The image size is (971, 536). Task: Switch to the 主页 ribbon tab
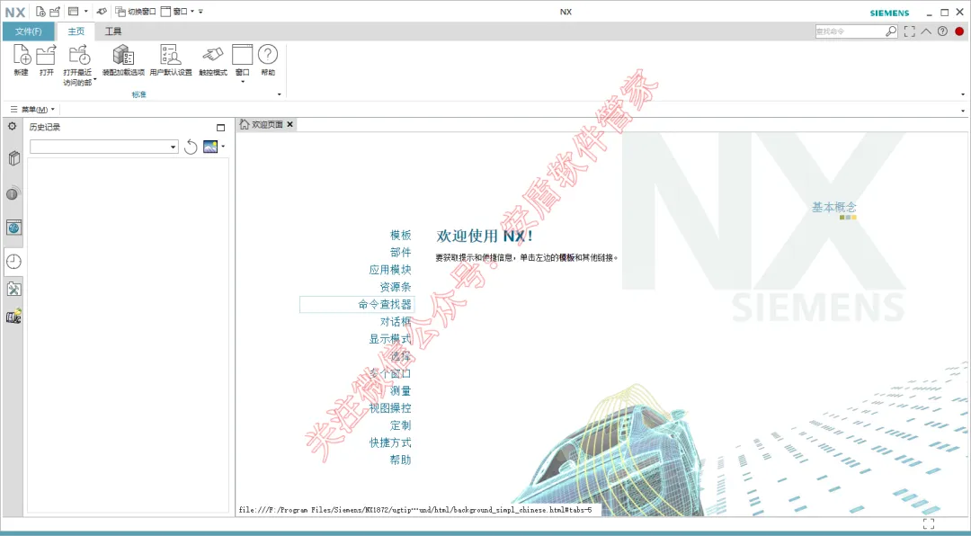(x=76, y=31)
